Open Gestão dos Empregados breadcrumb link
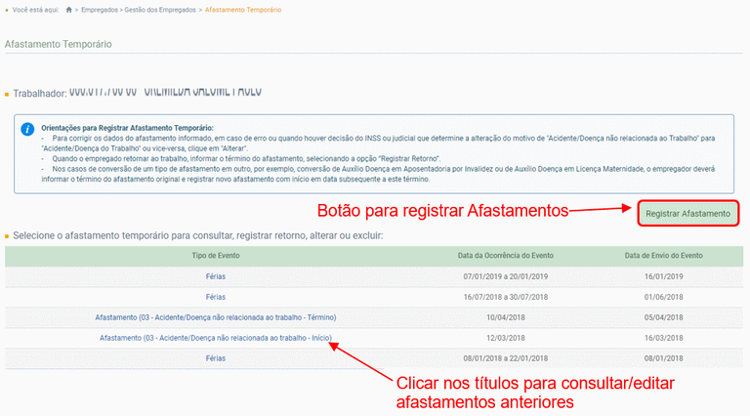The width and height of the screenshot is (750, 416). (160, 10)
